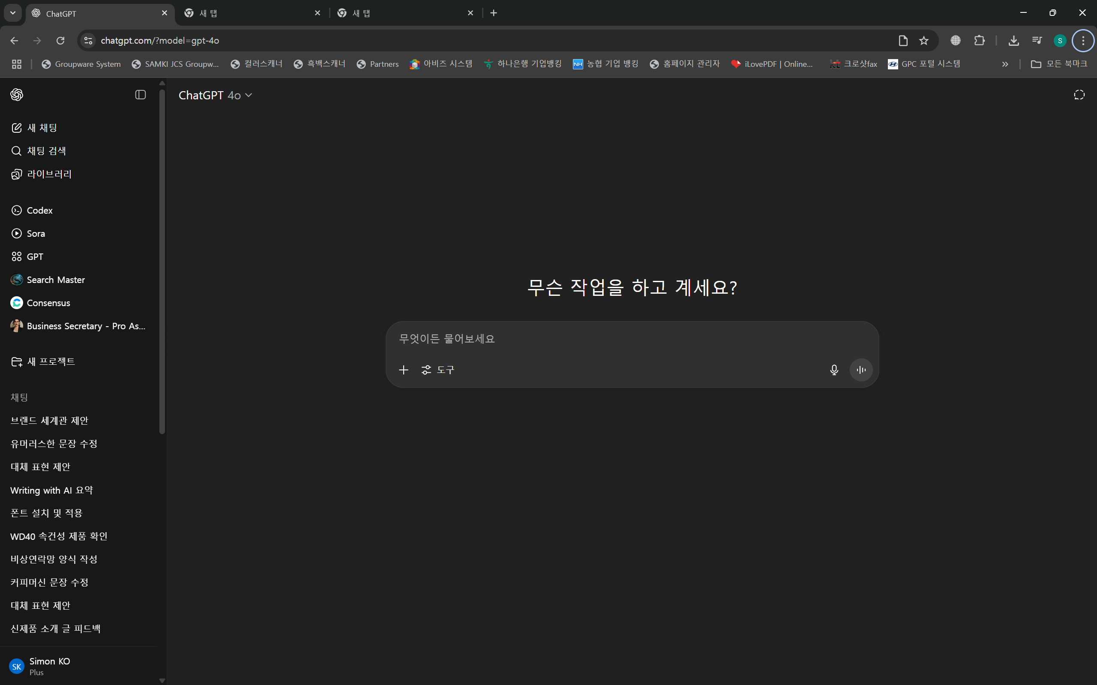
Task: Open the Chrome profile avatar S
Action: (x=1060, y=41)
